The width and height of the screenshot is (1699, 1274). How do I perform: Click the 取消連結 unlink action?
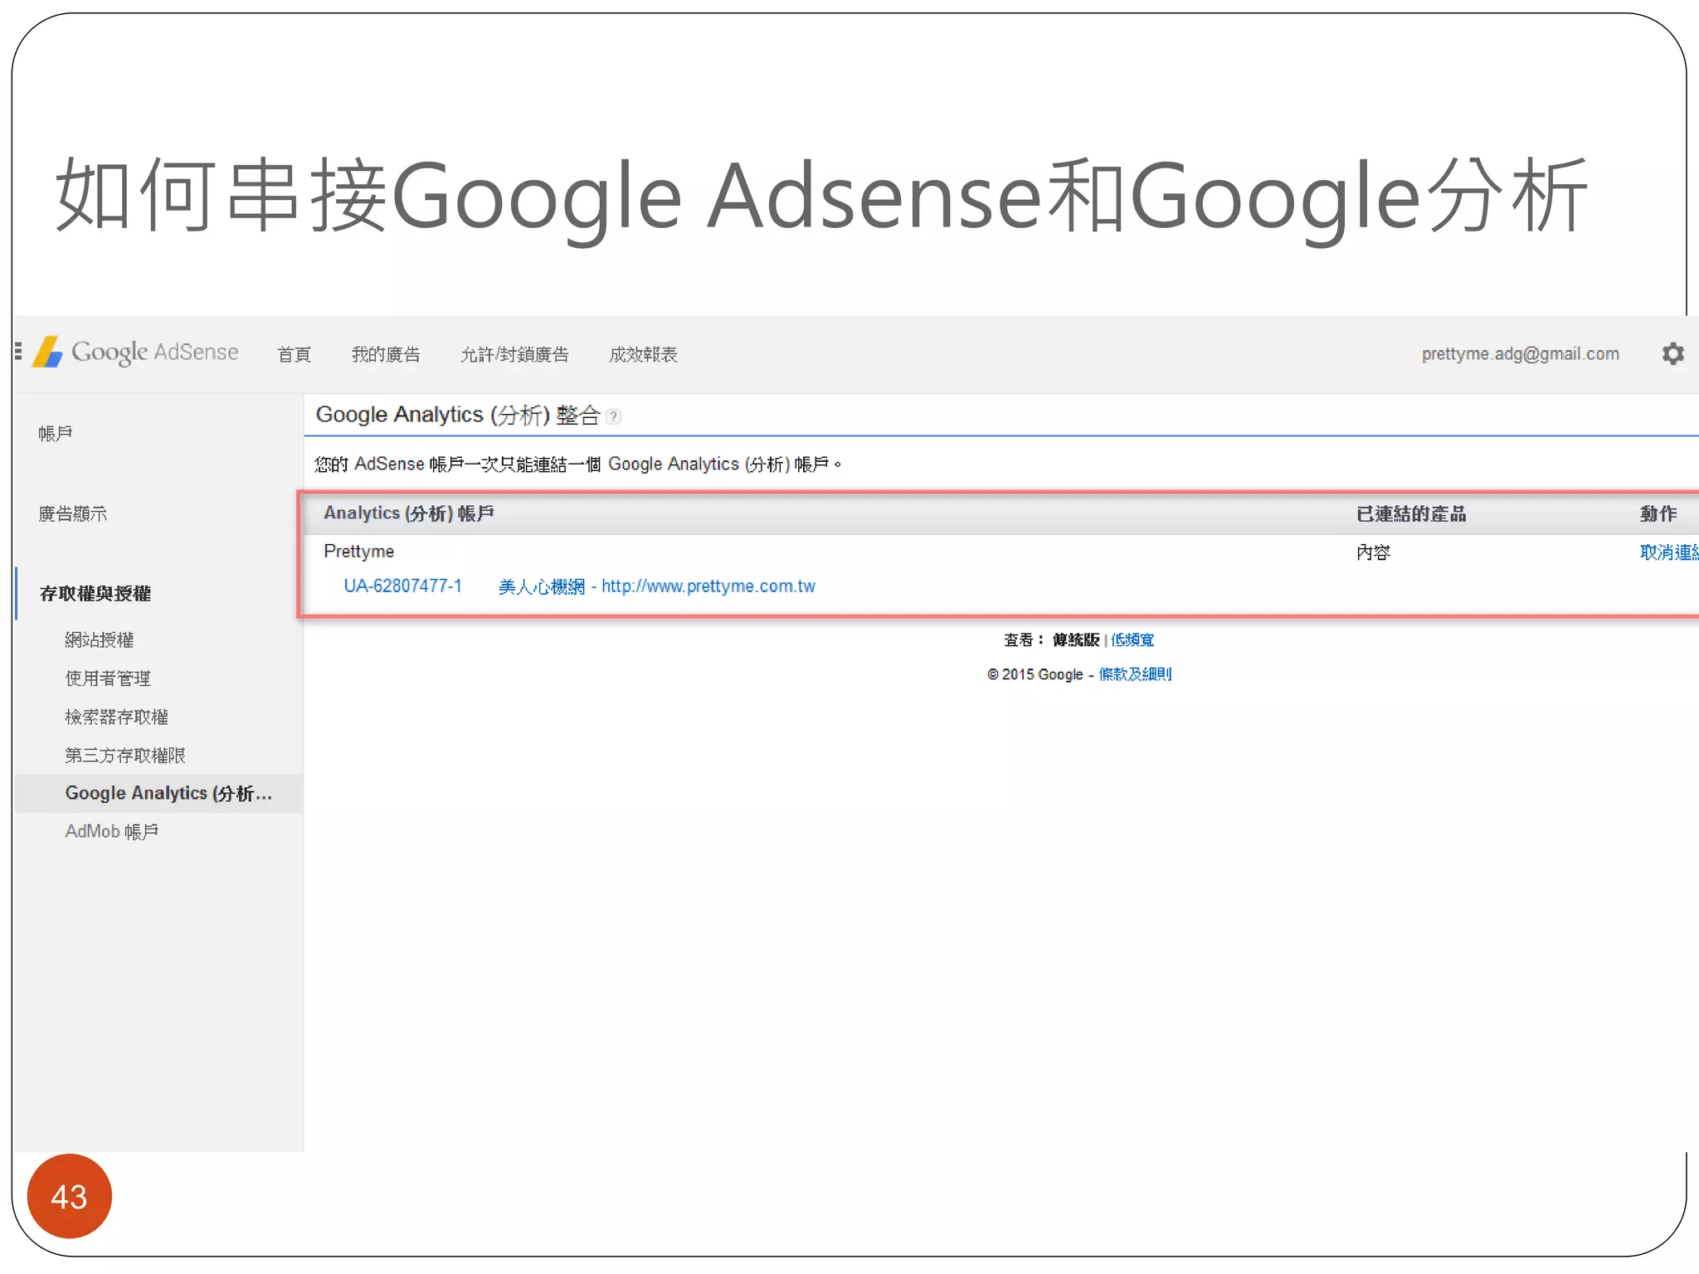pos(1669,552)
